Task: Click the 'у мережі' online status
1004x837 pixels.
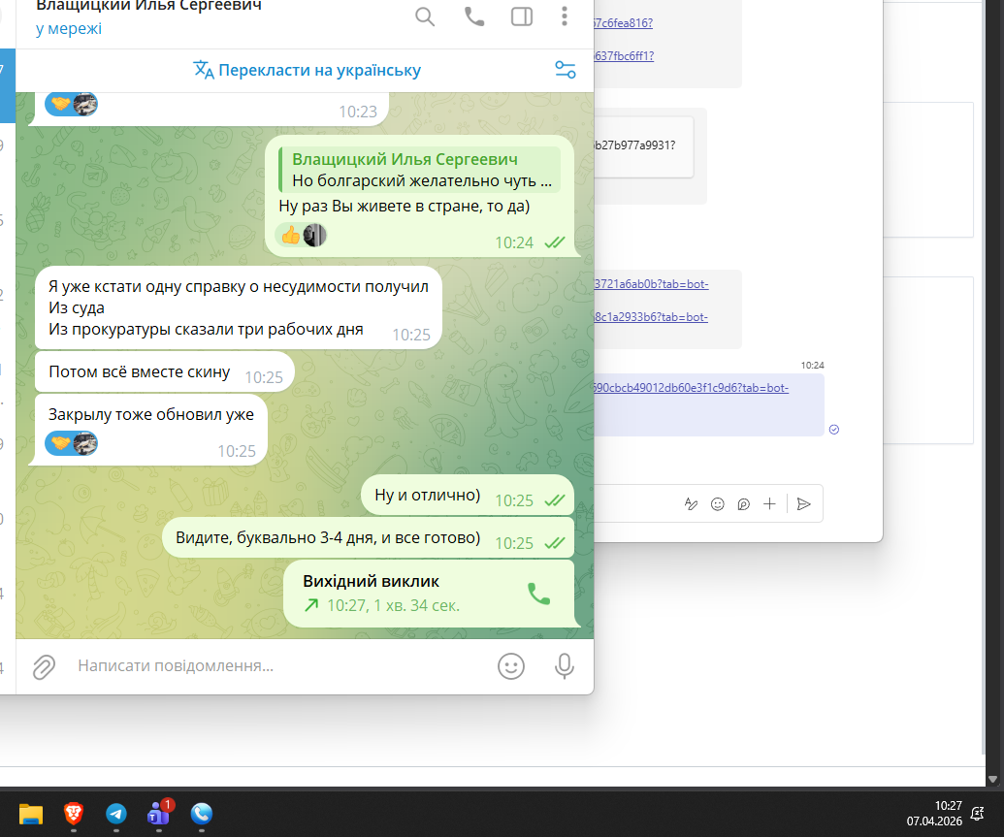Action: click(x=69, y=29)
